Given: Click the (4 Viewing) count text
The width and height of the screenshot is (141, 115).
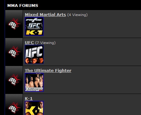Looking at the screenshot, I should click(77, 15).
